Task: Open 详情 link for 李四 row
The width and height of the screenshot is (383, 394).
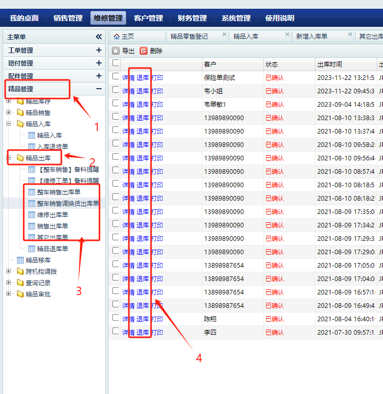Action: [128, 332]
